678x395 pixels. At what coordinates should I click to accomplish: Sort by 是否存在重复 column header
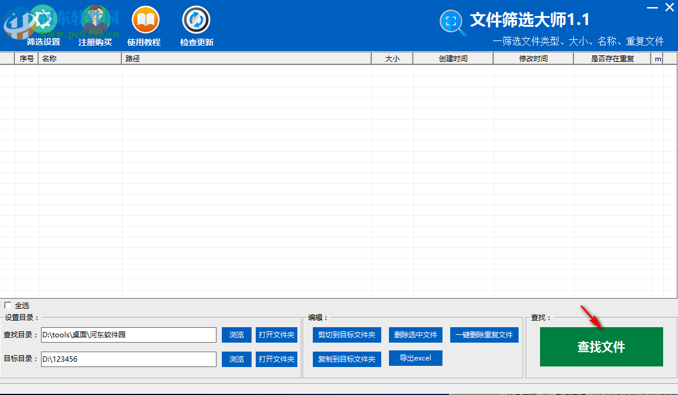(612, 59)
